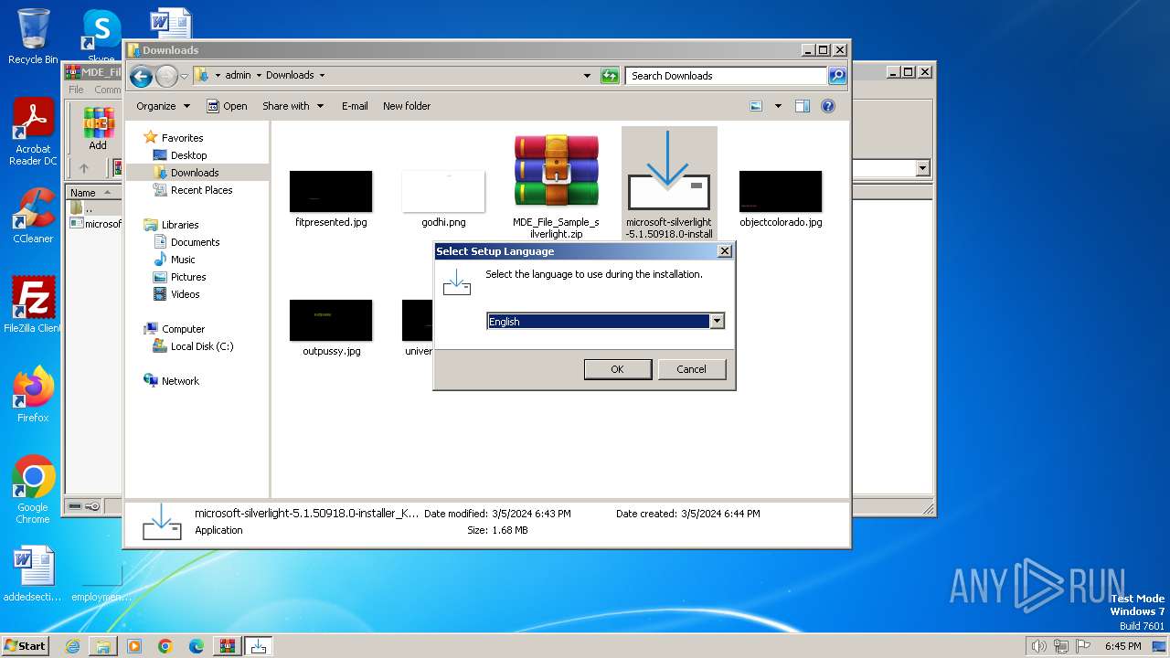Open the Share with menu

tap(292, 106)
